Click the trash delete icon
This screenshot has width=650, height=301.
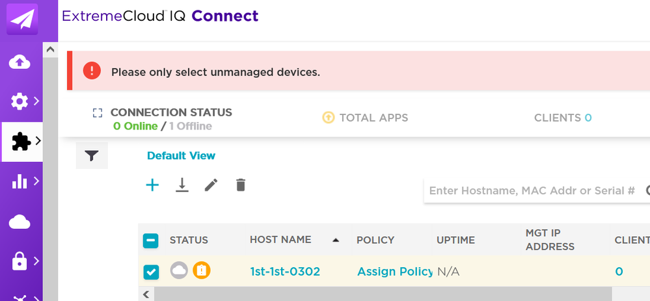tap(241, 185)
